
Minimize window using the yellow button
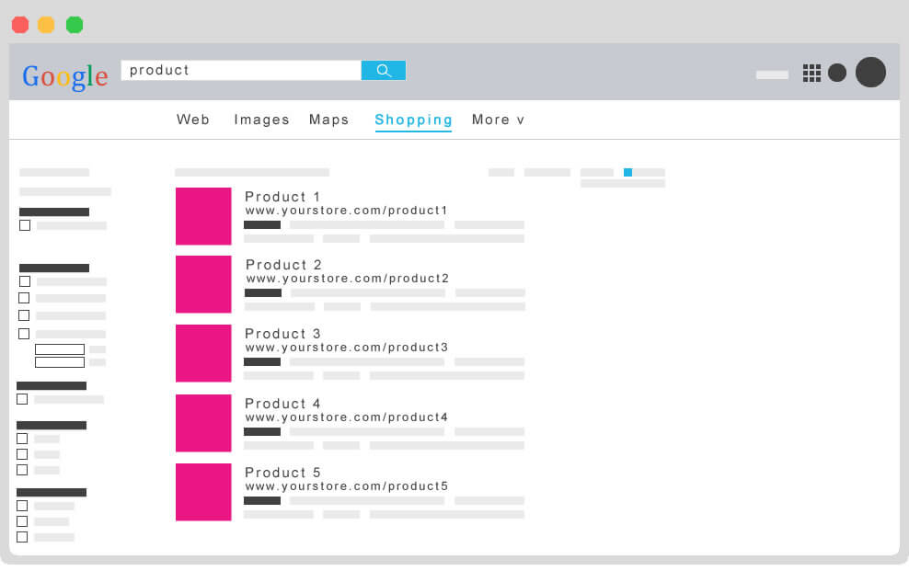click(46, 25)
